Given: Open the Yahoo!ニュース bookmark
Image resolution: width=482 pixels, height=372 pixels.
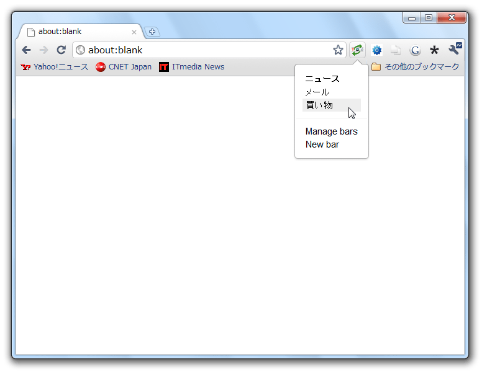Looking at the screenshot, I should click(55, 66).
